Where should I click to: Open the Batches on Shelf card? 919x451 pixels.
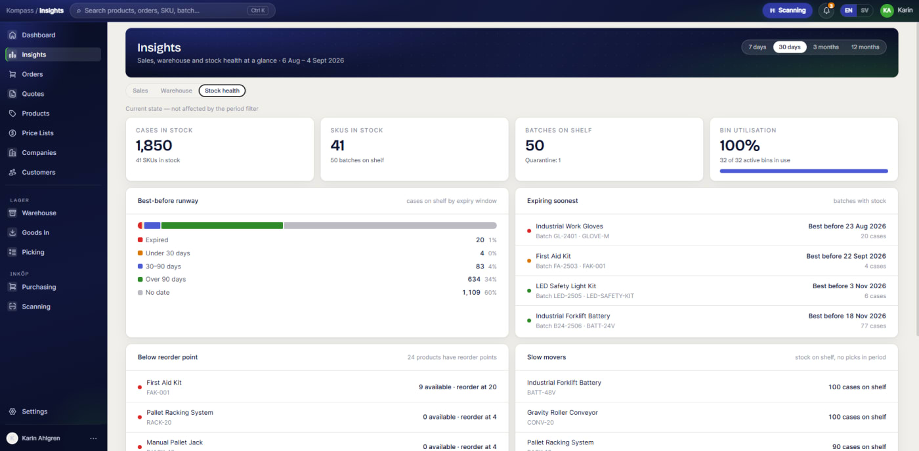coord(609,149)
